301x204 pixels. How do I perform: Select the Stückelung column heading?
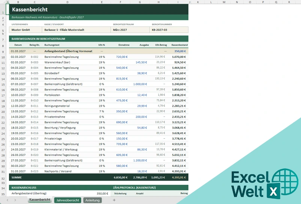120,193
